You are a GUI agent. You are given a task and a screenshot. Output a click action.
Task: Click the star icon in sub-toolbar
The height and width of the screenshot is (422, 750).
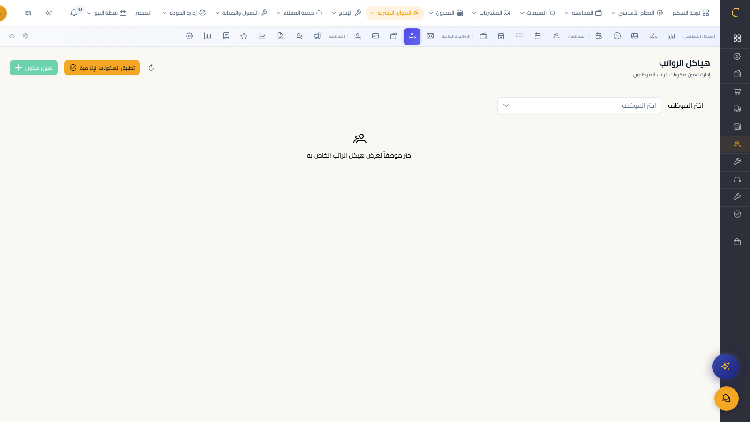(x=244, y=36)
